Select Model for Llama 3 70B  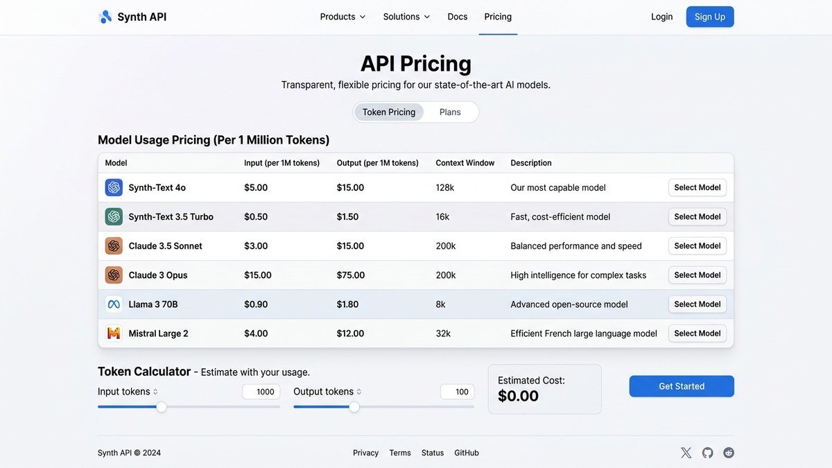point(697,304)
